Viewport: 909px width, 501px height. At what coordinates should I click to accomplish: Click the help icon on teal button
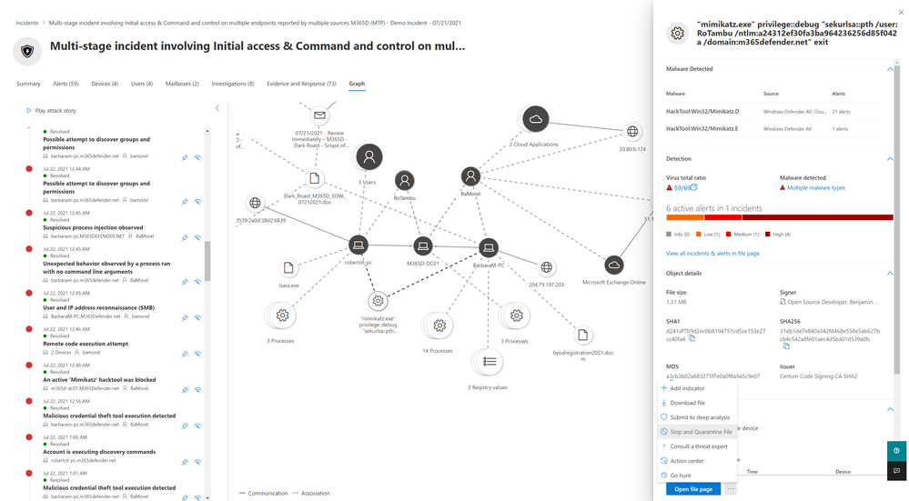coord(896,451)
